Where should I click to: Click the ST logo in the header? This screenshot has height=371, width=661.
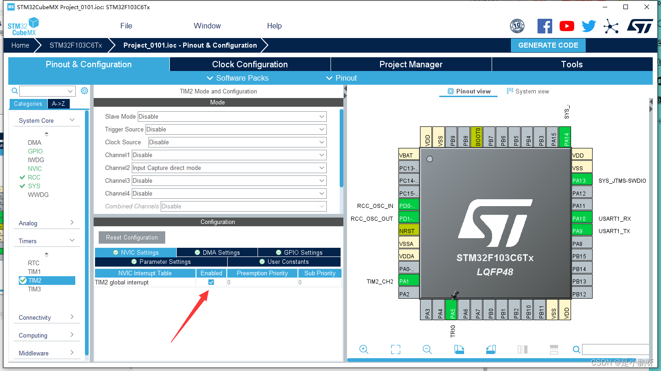click(640, 26)
